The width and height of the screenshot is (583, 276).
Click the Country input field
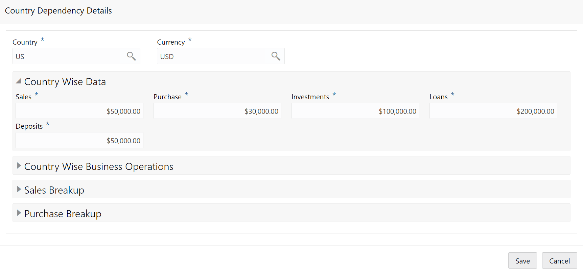[x=67, y=56]
